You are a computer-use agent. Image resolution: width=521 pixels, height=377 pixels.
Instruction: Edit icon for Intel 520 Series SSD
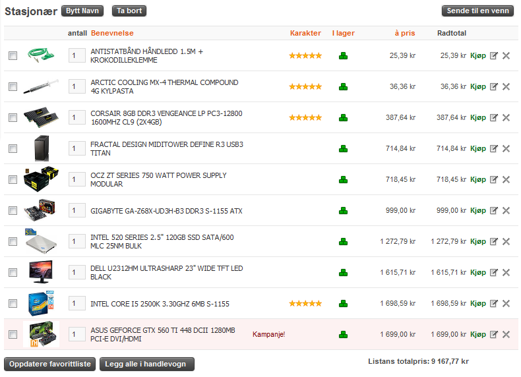[x=494, y=241]
